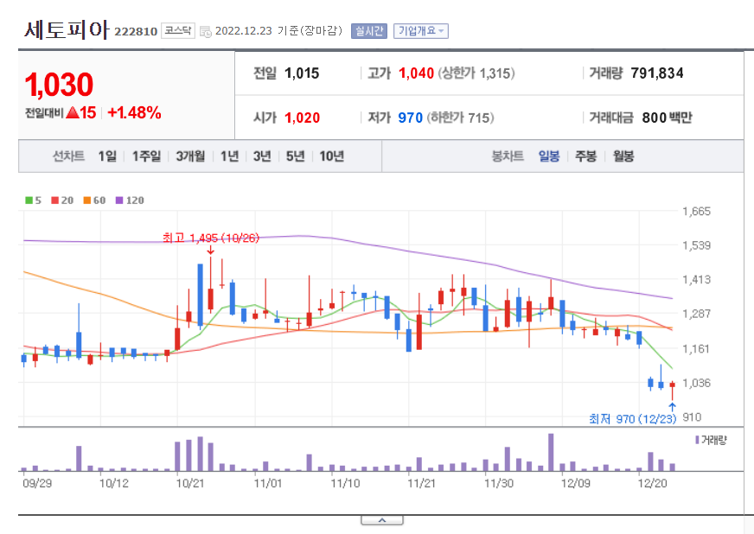Click the 시가 value 1,020
This screenshot has height=534, width=754.
point(302,118)
